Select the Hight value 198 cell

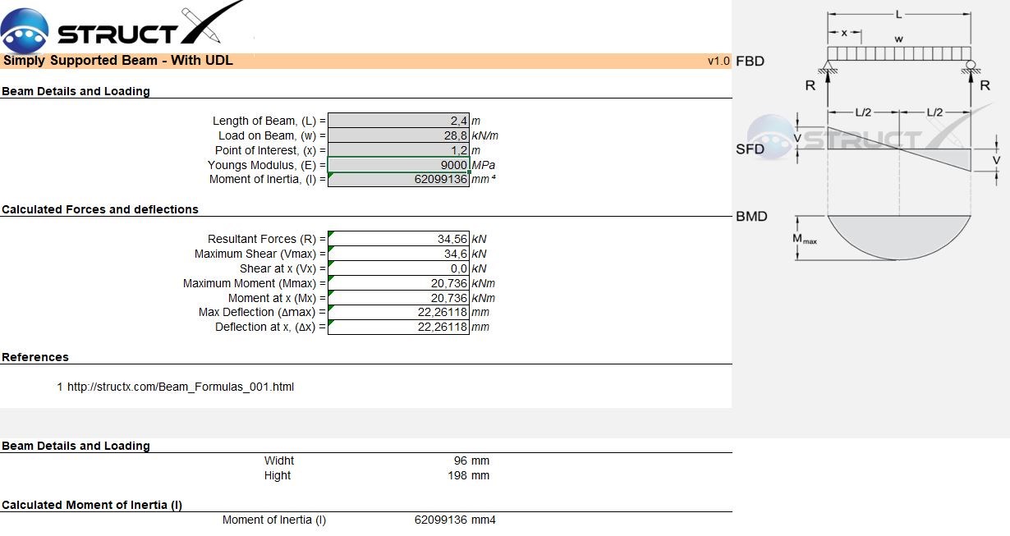(x=457, y=475)
